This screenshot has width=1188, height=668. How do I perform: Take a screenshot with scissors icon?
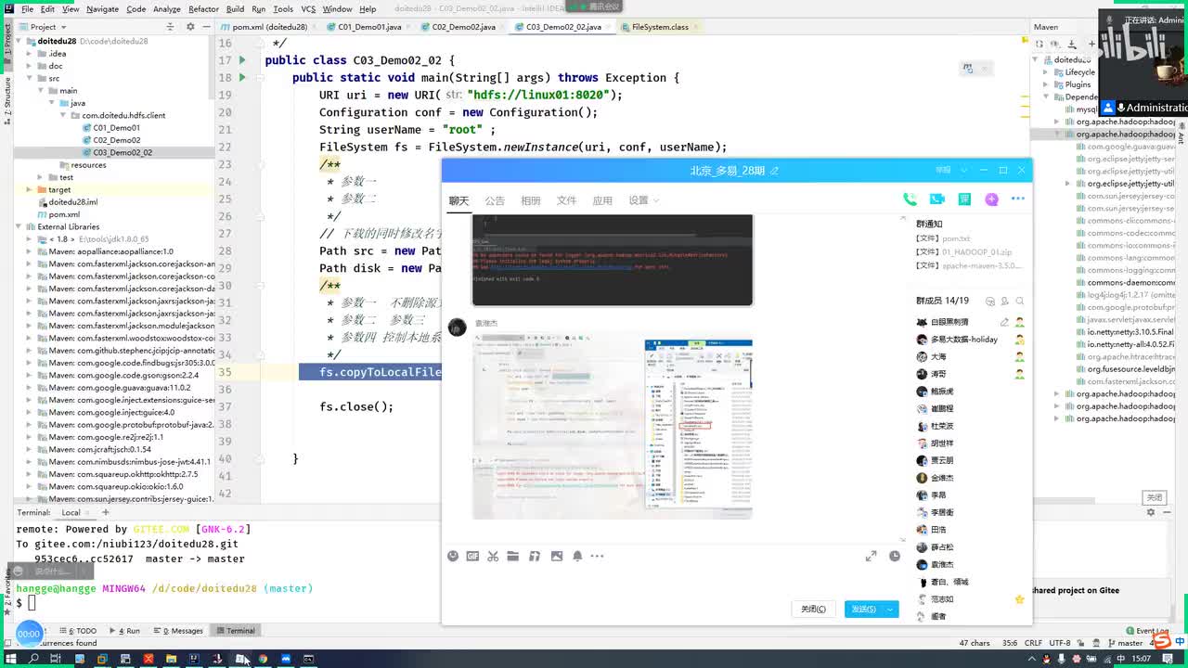493,556
